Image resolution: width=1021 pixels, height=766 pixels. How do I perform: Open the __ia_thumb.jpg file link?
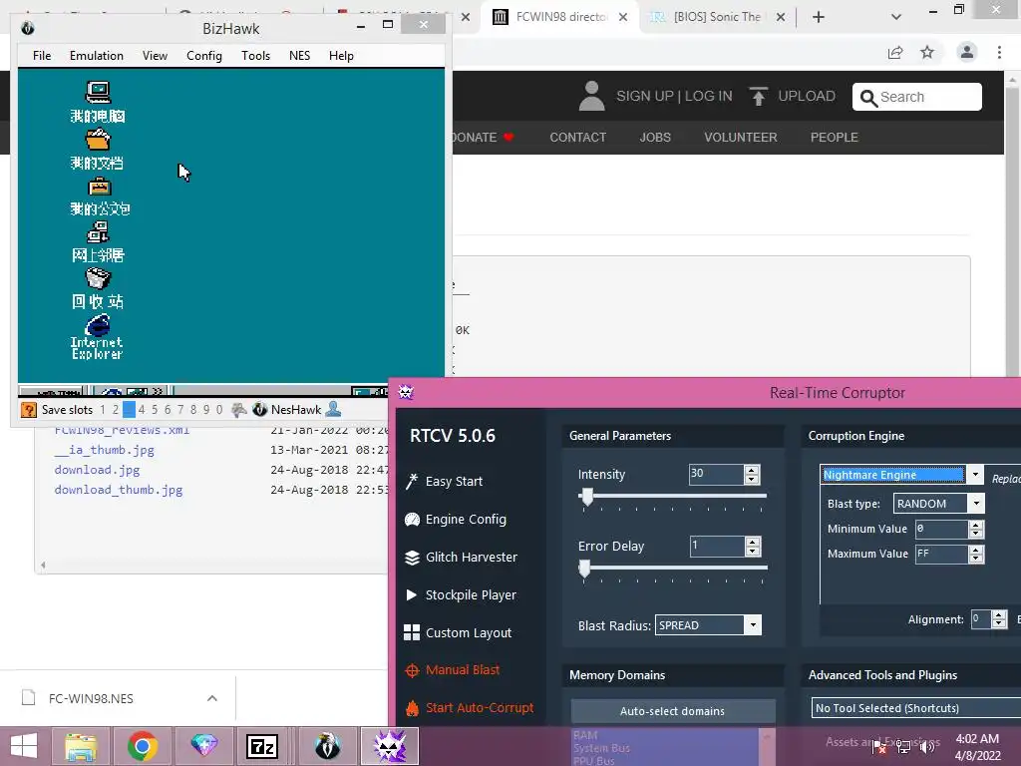click(x=104, y=450)
